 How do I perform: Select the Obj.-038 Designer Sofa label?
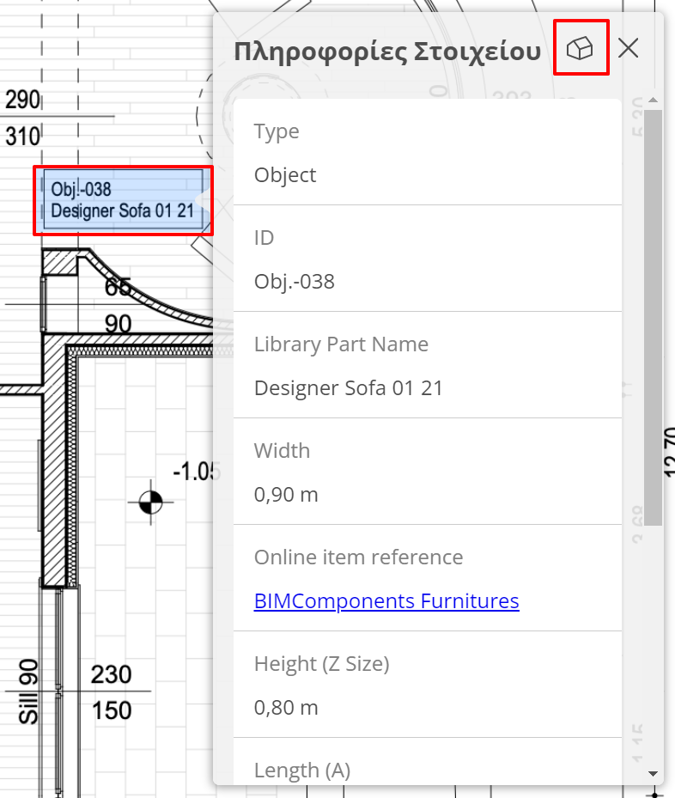(123, 200)
